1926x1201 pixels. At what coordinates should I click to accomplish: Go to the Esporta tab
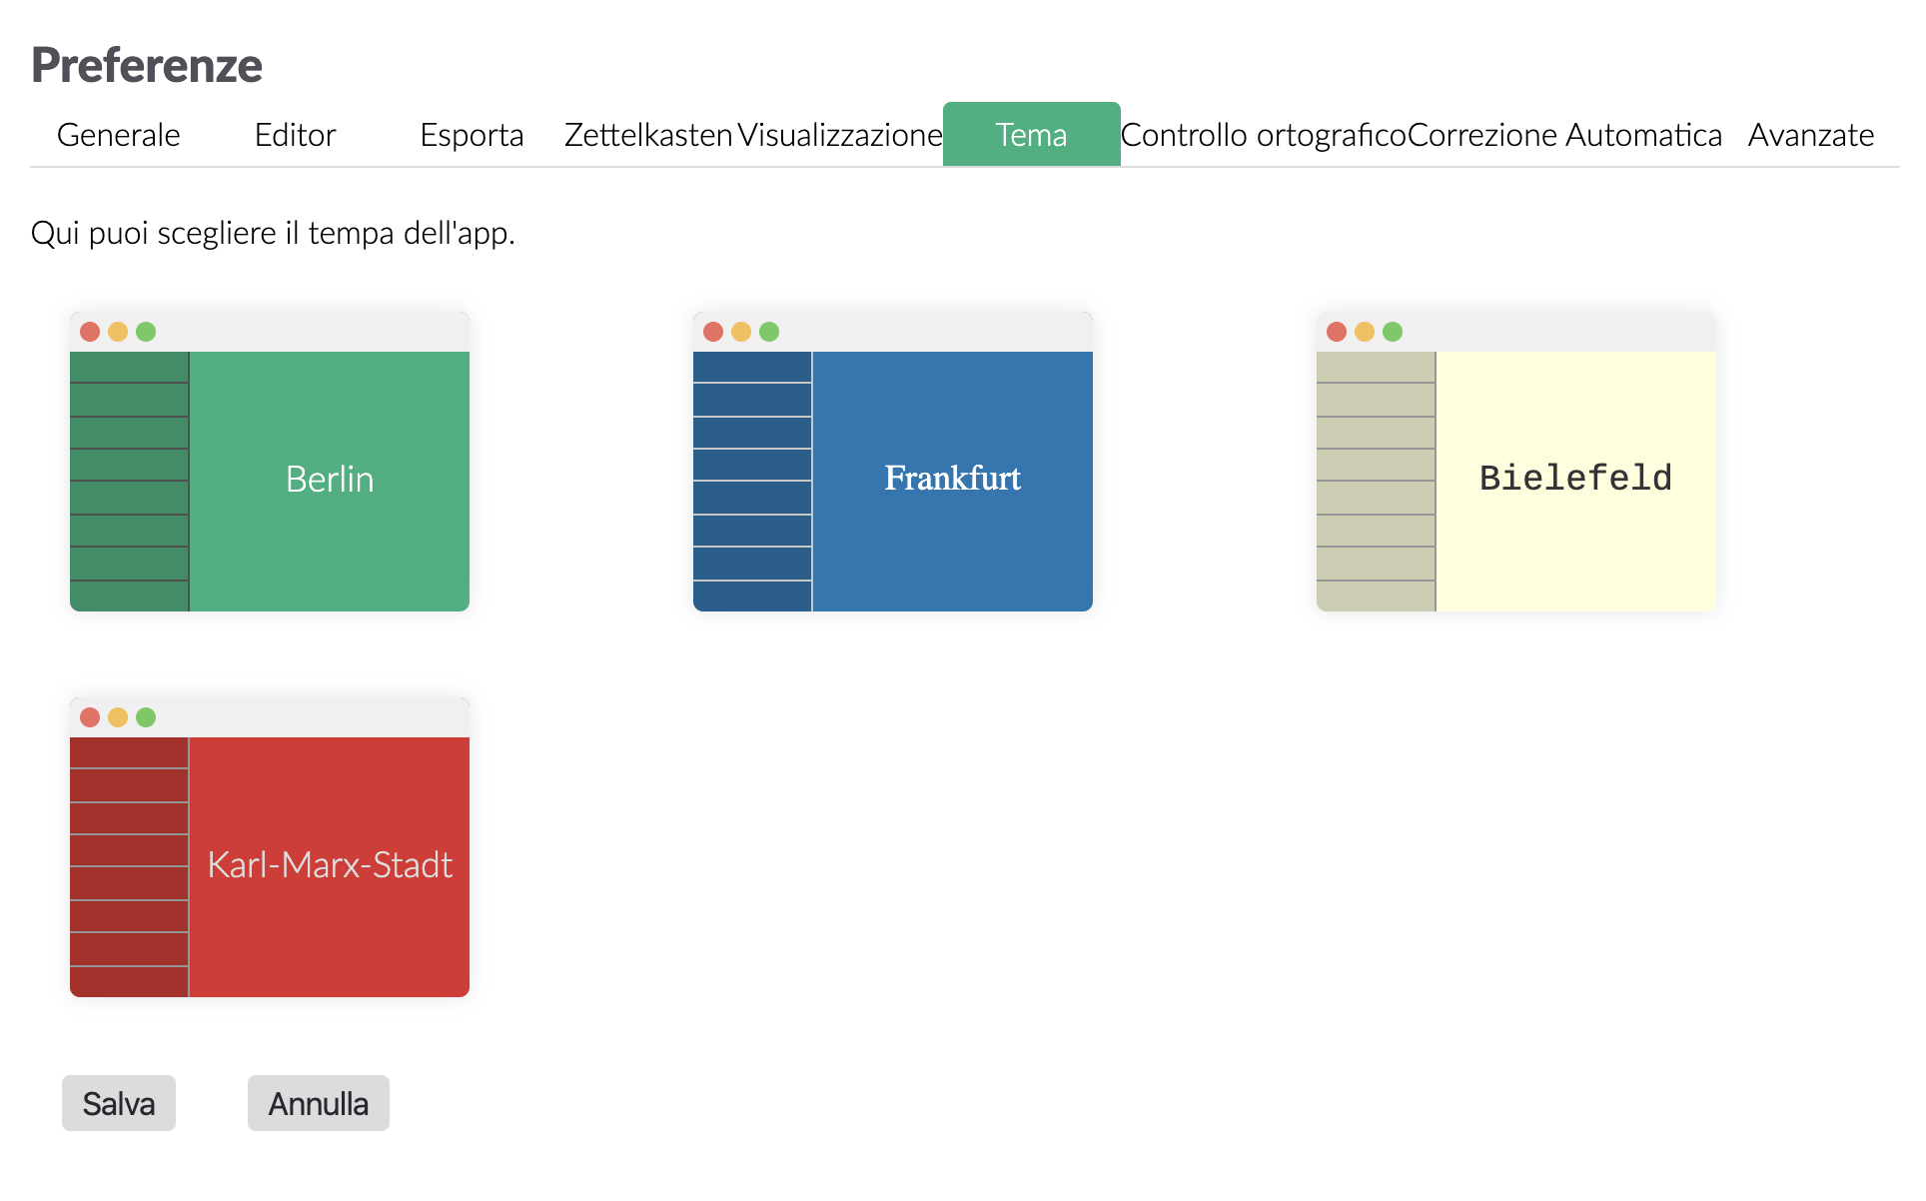472,135
